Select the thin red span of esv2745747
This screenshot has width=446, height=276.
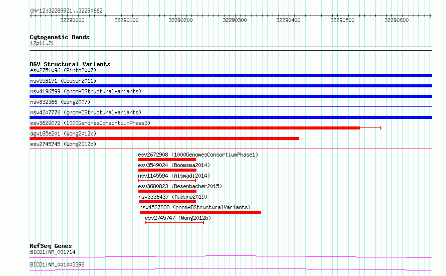click(175, 223)
